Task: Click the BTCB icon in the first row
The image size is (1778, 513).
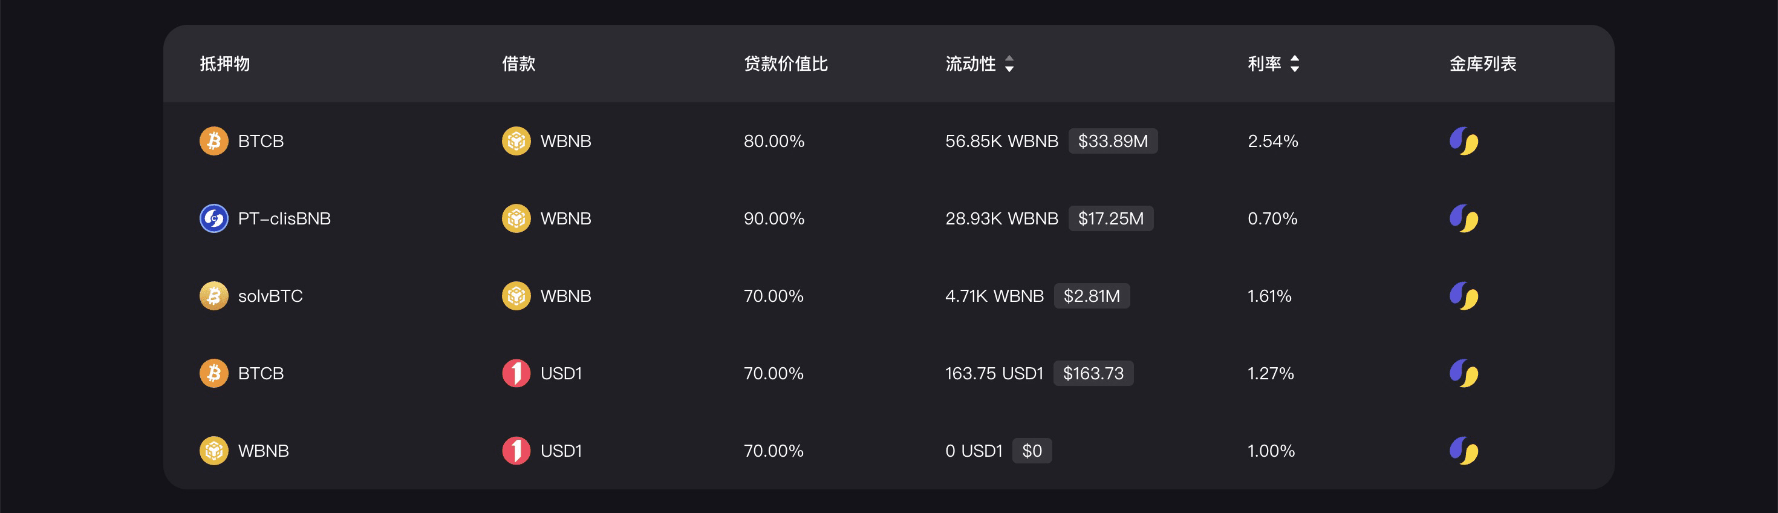Action: (x=214, y=141)
